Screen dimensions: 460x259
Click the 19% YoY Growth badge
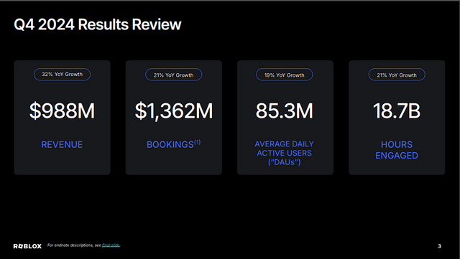(285, 75)
